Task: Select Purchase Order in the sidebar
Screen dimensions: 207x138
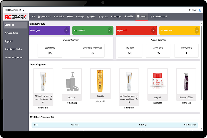Action: click(x=11, y=33)
